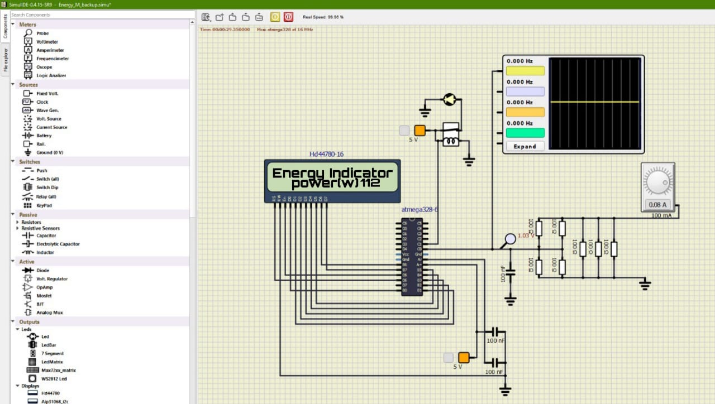715x404 pixels.
Task: Click the orange channel swatch on the oscilloscope
Action: pos(525,112)
